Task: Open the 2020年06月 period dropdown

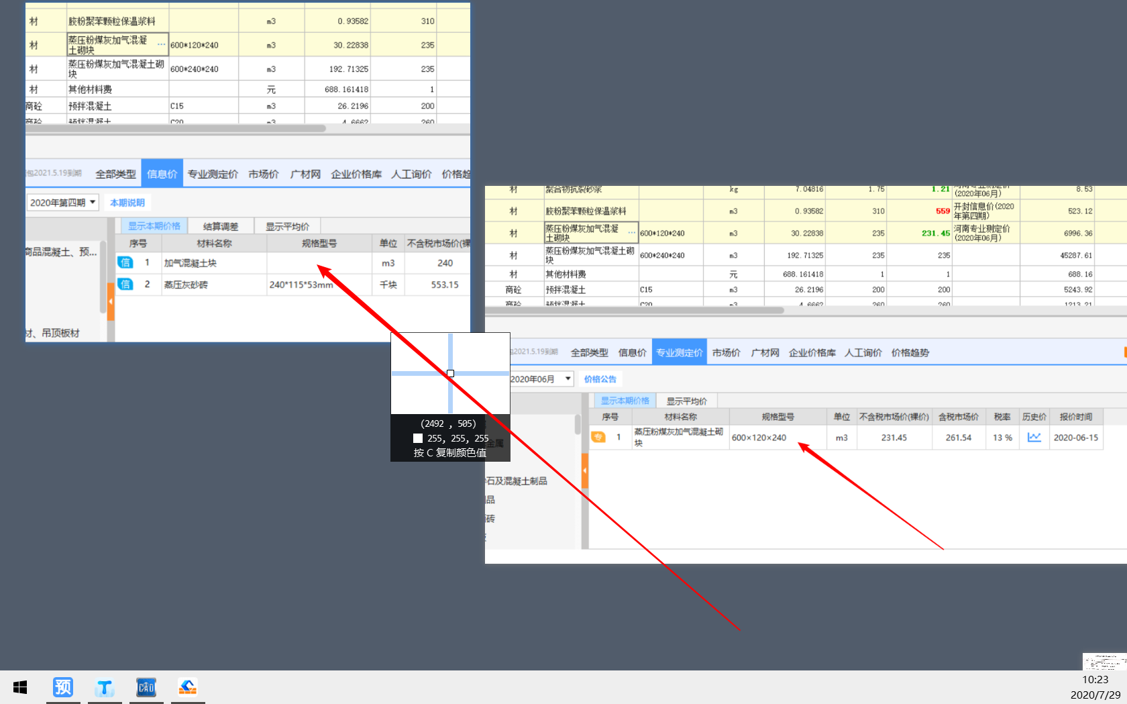Action: (x=541, y=379)
